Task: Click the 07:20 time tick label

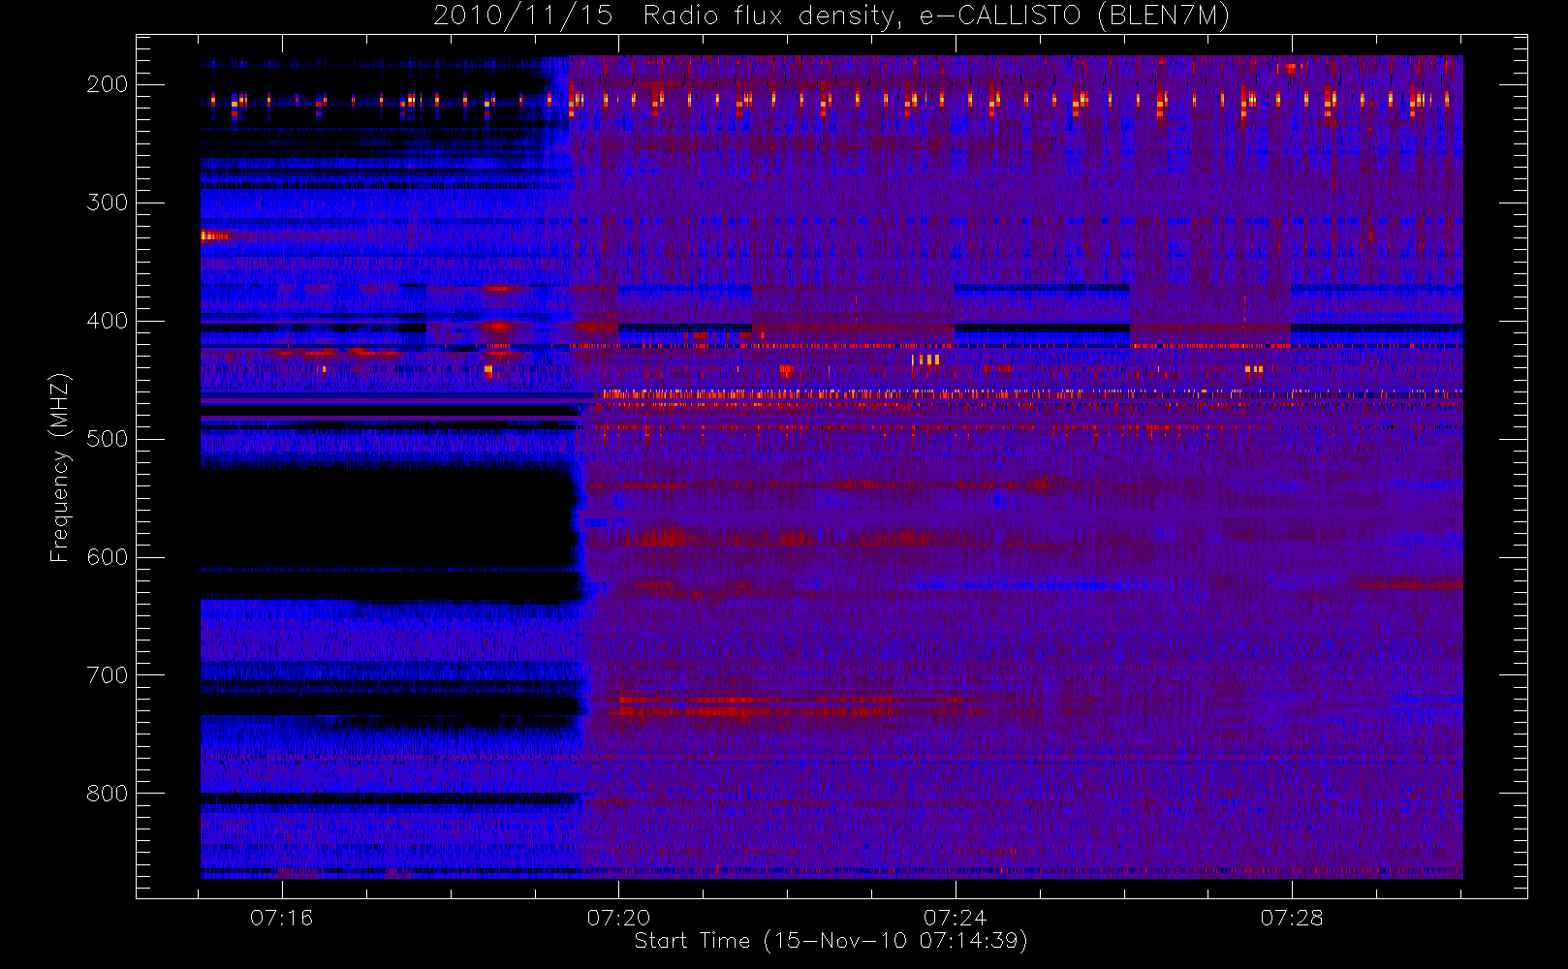Action: coord(618,918)
